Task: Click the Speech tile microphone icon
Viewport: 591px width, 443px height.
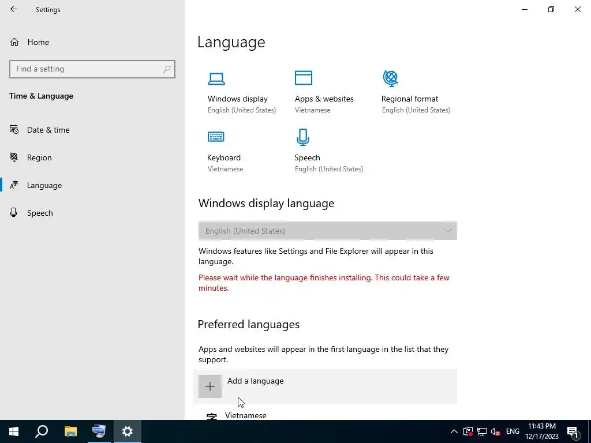Action: [x=303, y=137]
